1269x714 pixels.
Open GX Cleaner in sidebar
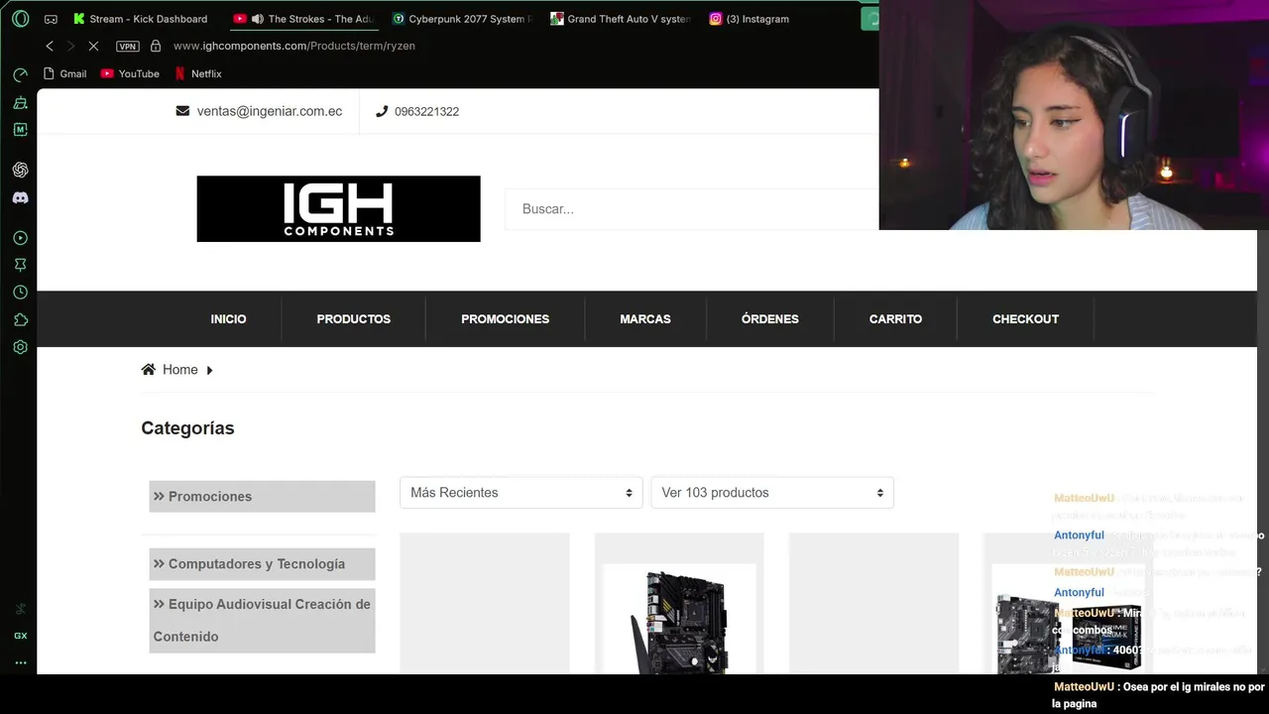pyautogui.click(x=20, y=102)
